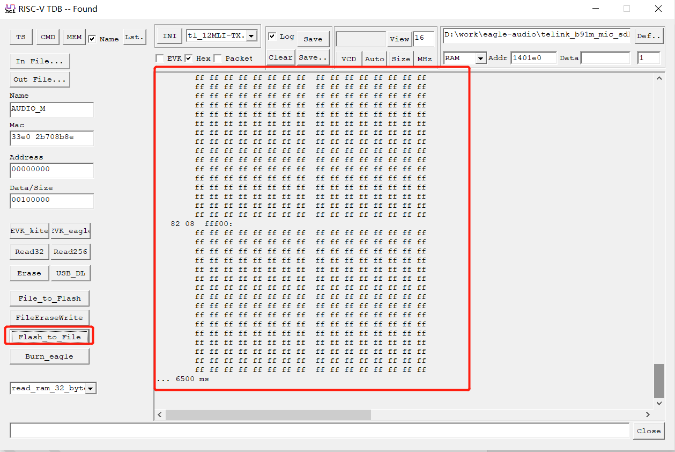Open the CMD panel
Screen dimensions: 675x452
click(x=47, y=37)
